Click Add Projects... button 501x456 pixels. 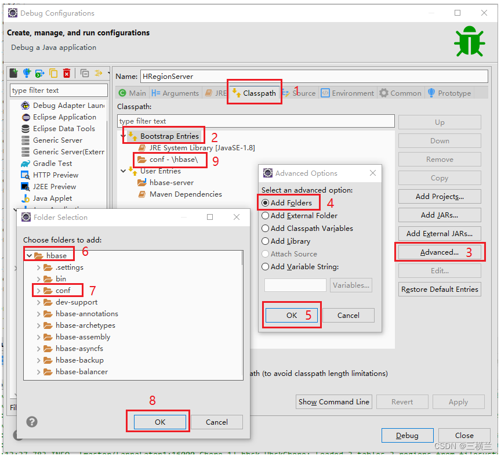coord(440,196)
